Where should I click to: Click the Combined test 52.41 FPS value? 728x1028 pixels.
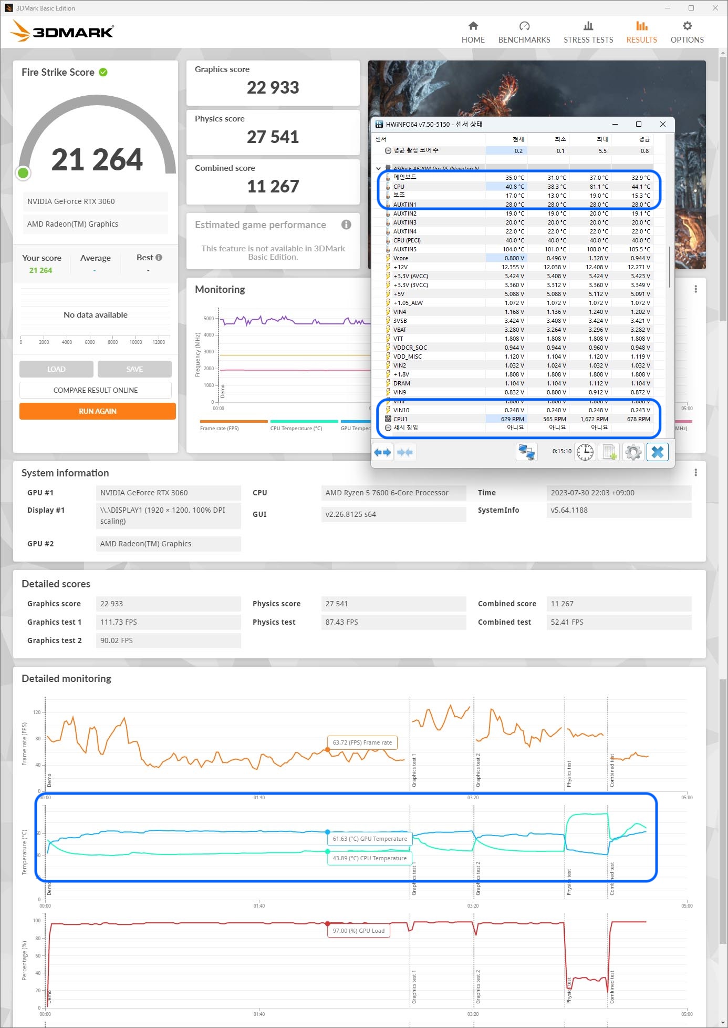[619, 622]
